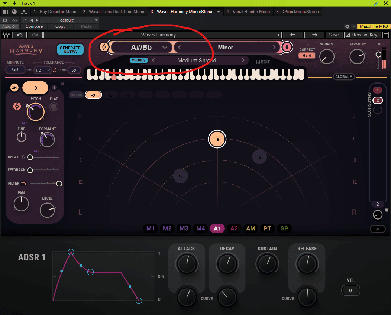The width and height of the screenshot is (391, 315).
Task: Switch to next scale with right chevron
Action: (274, 47)
